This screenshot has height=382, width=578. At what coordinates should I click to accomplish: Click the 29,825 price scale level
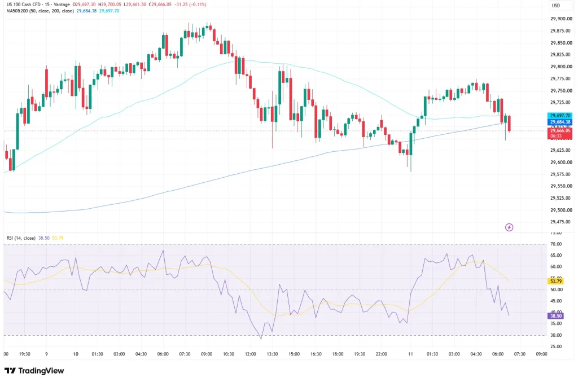coord(561,55)
